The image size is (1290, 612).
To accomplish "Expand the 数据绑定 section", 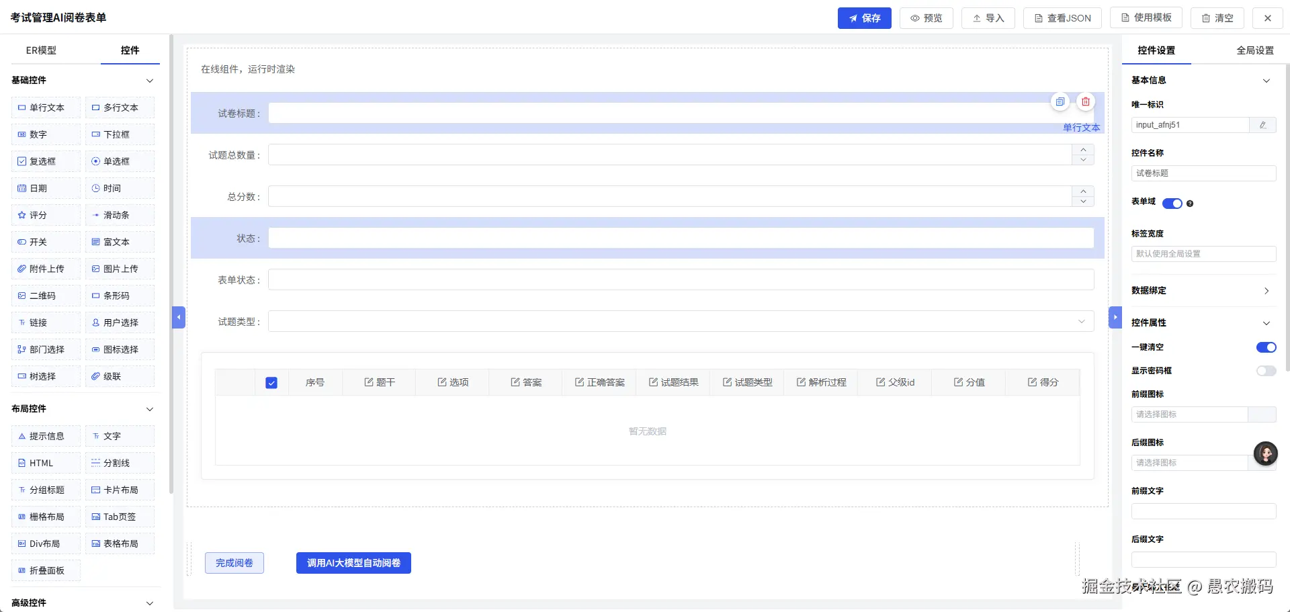I will 1266,291.
